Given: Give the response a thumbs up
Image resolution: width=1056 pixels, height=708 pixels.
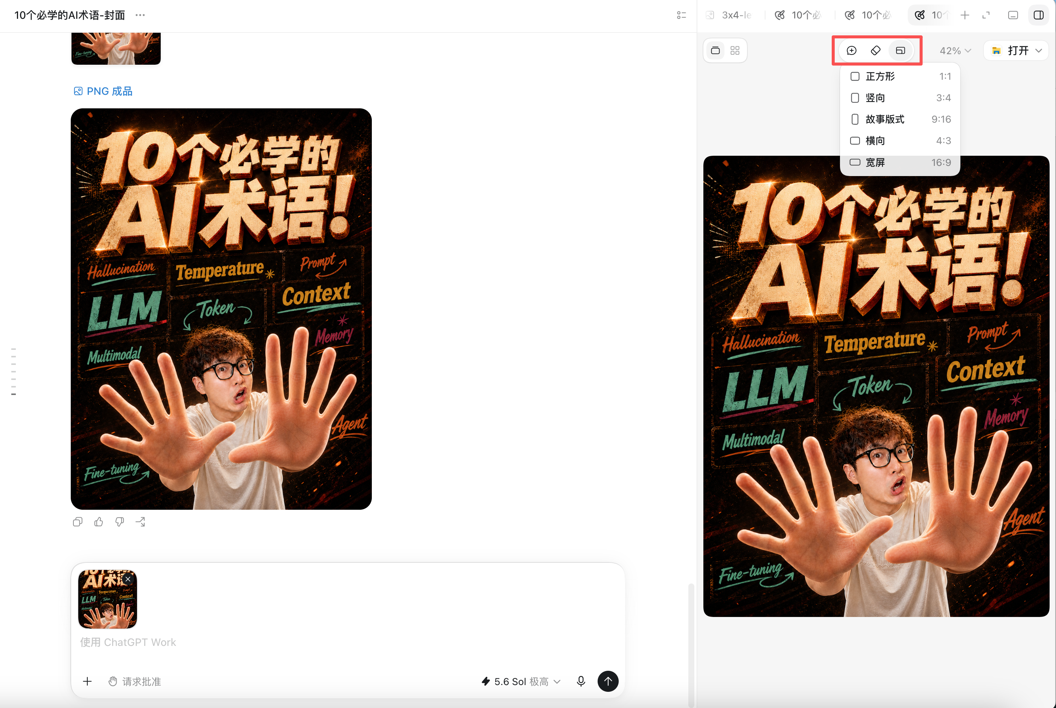Looking at the screenshot, I should (x=99, y=522).
